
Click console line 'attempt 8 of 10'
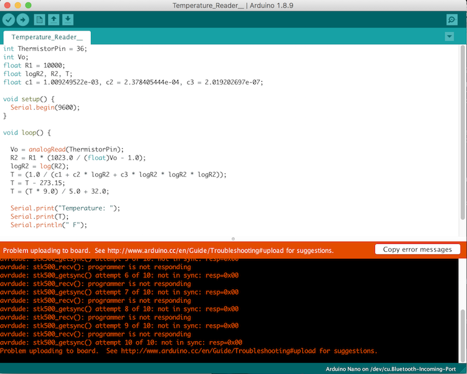119,309
